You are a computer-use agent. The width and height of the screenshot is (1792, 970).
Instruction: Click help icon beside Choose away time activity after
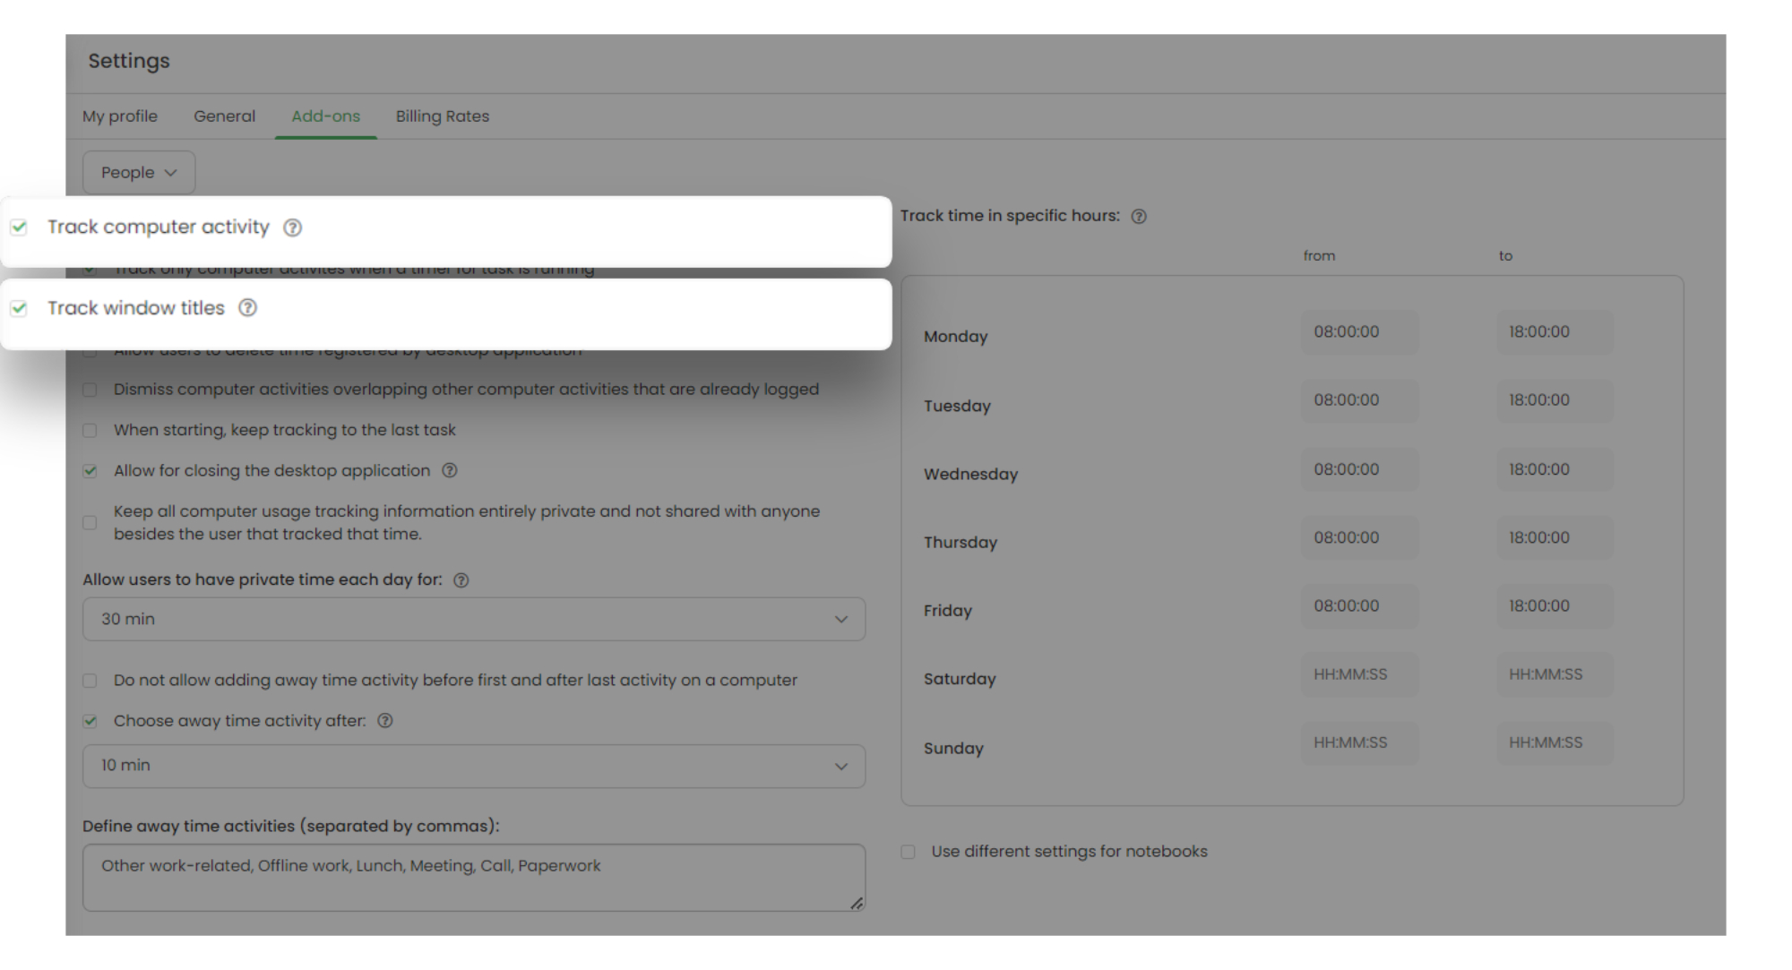[x=385, y=721]
